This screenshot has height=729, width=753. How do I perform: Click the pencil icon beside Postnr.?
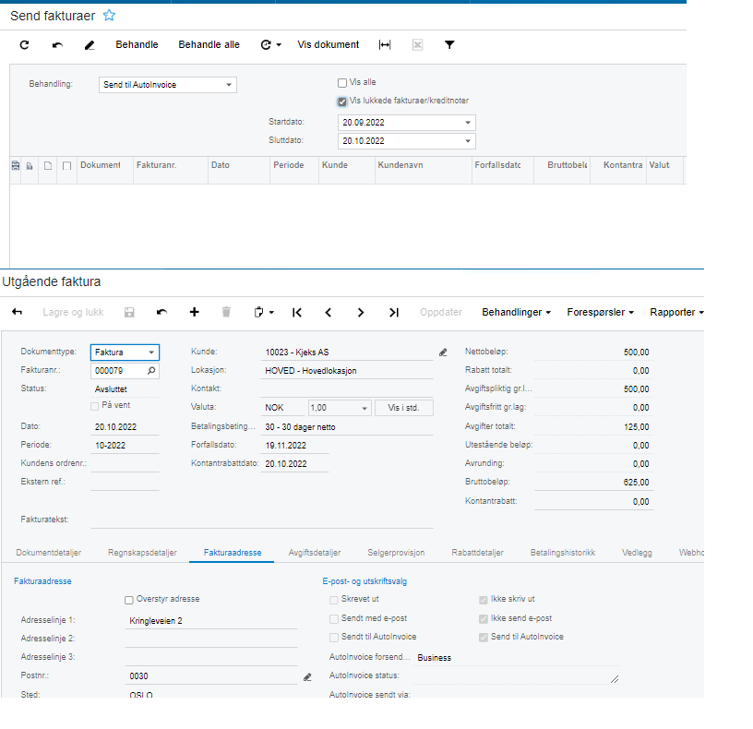point(307,677)
